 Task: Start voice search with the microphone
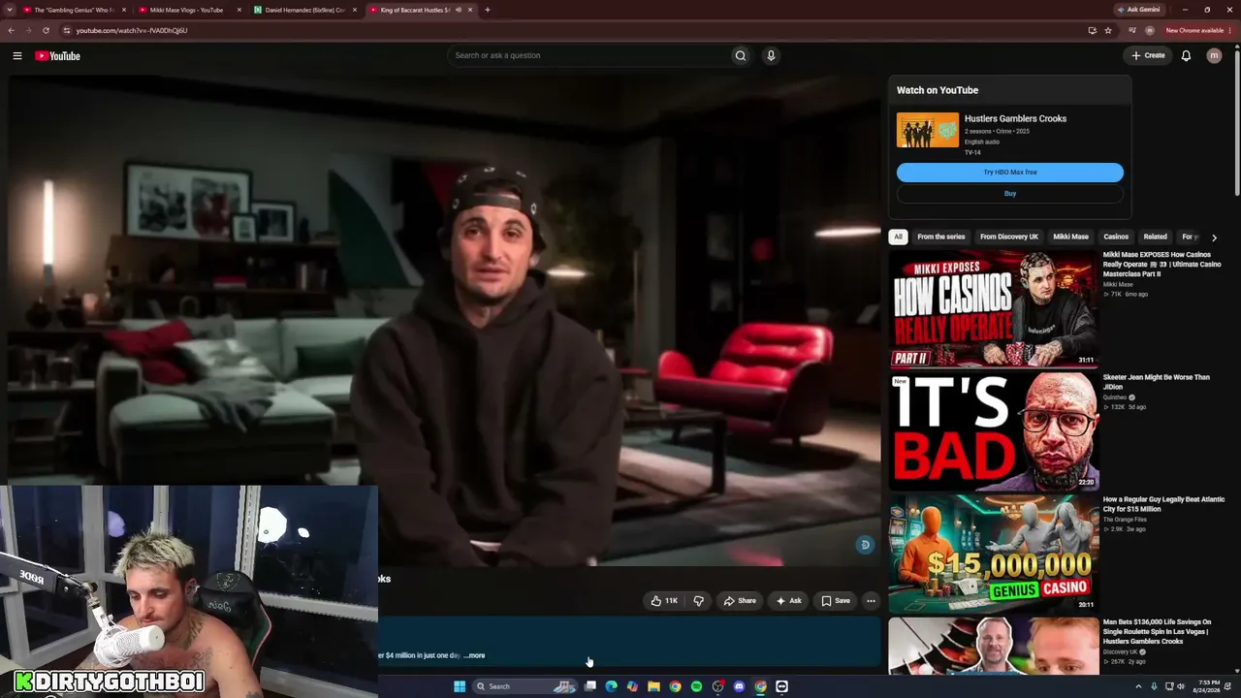tap(771, 55)
